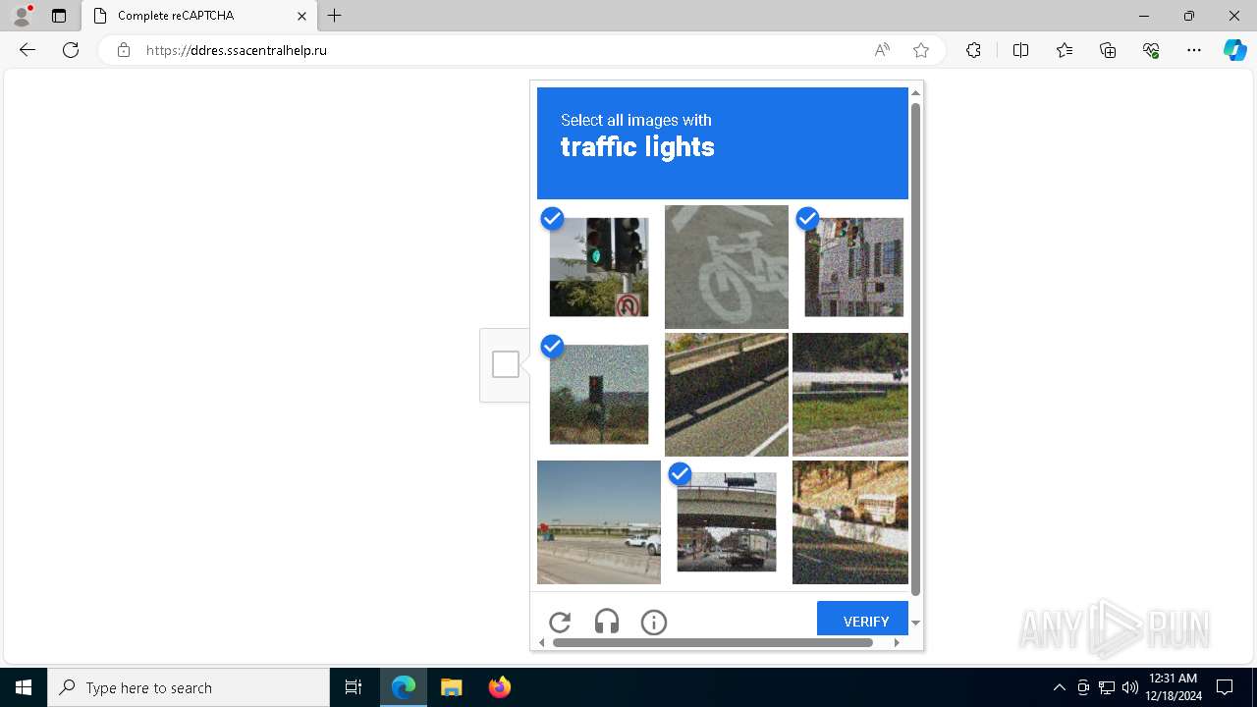Open the network icon in the tray
1257x707 pixels.
pos(1107,687)
